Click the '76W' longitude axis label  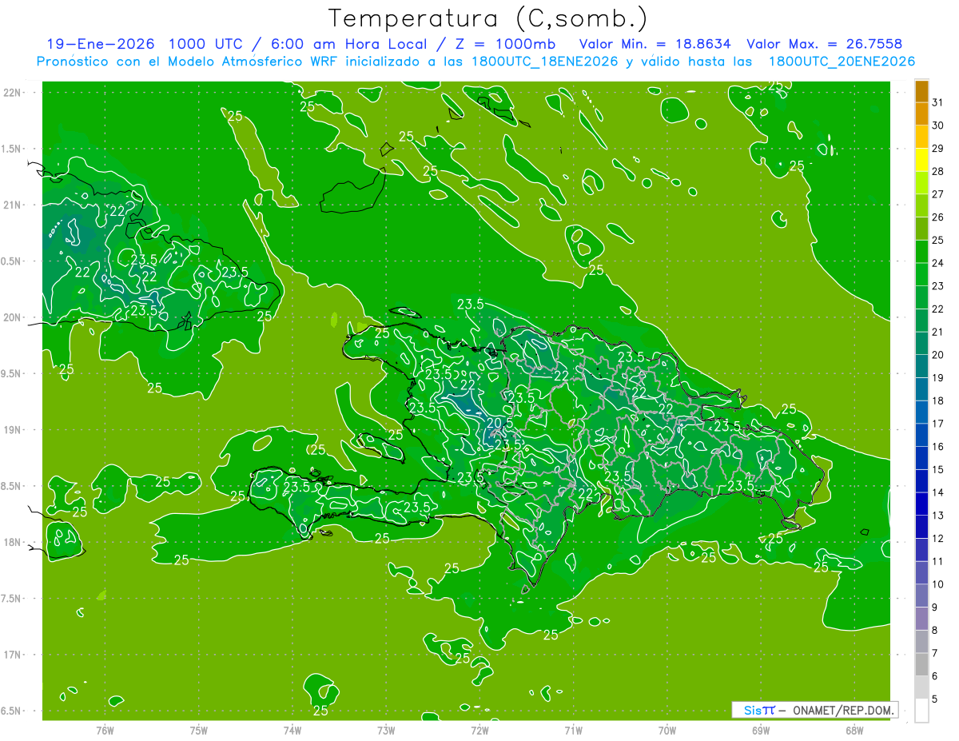pyautogui.click(x=105, y=730)
